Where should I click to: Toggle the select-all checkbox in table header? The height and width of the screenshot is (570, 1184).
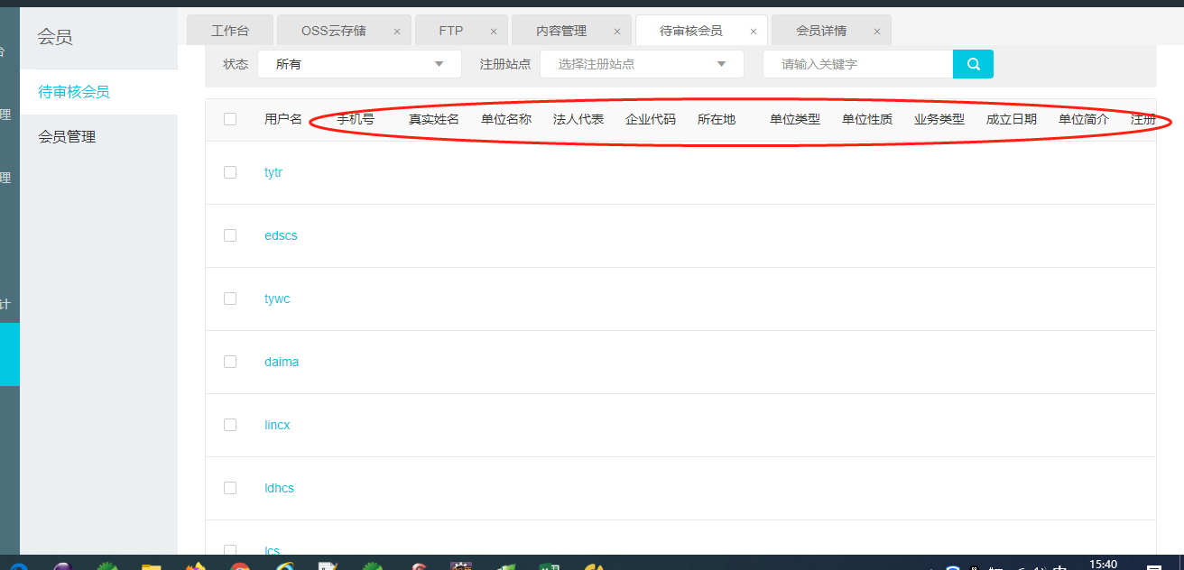point(230,119)
